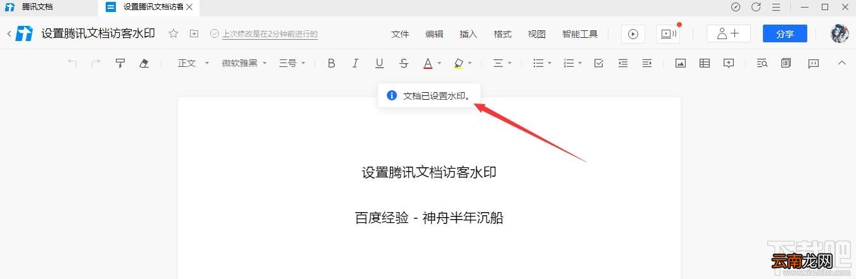
Task: Open the 视图 menu
Action: coord(537,34)
